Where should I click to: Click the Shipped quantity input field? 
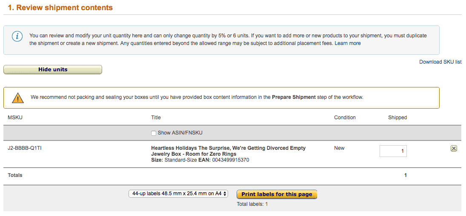click(393, 151)
